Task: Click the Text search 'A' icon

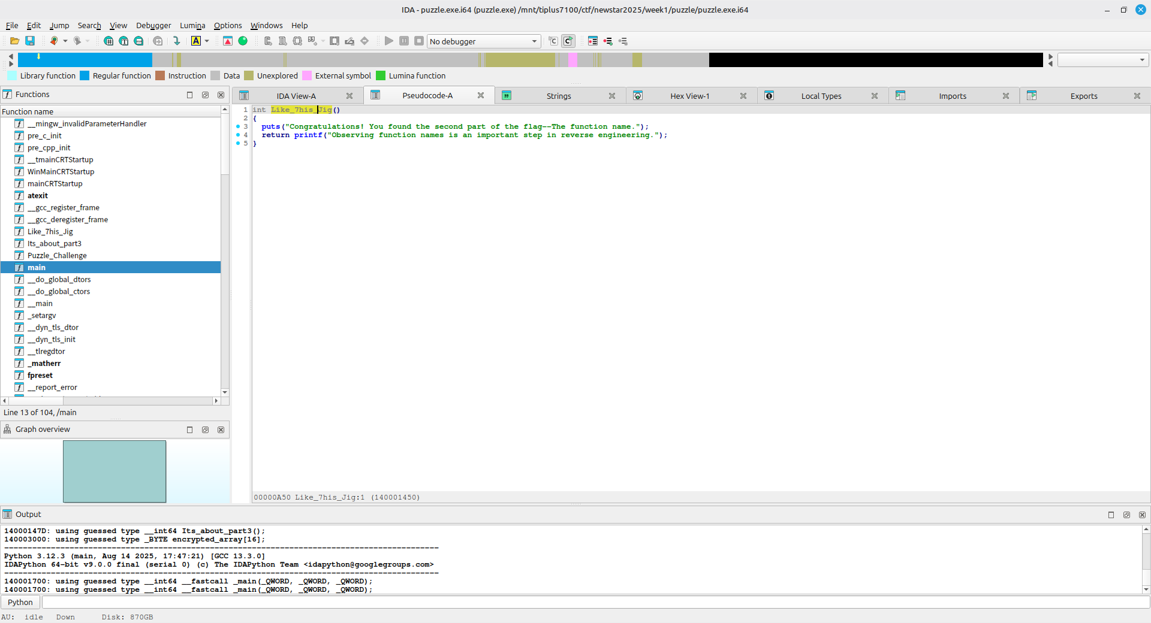Action: 196,41
